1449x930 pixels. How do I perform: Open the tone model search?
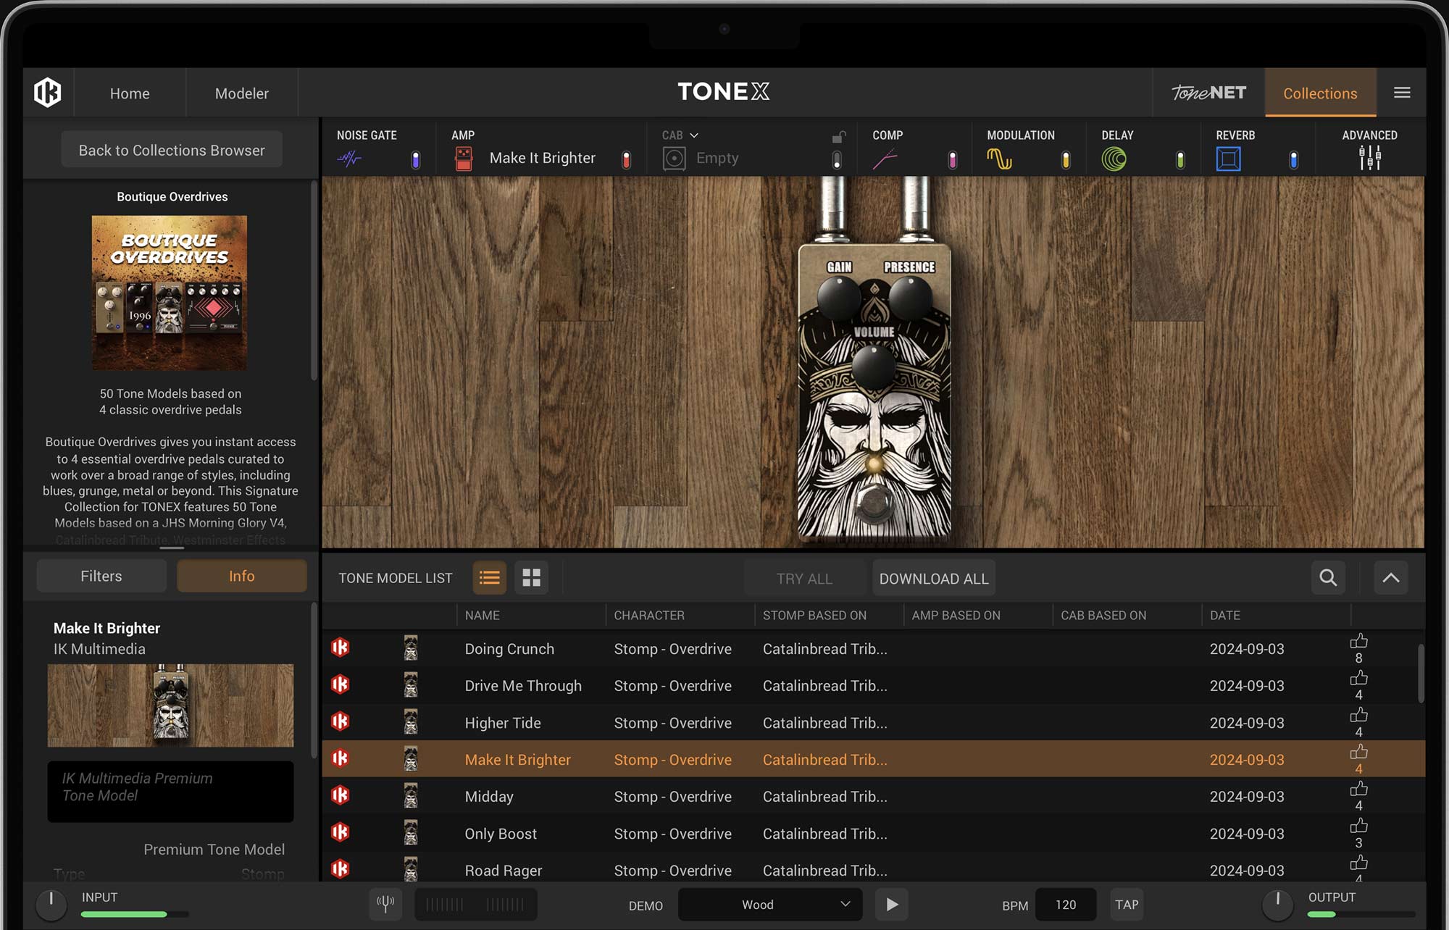(1328, 578)
